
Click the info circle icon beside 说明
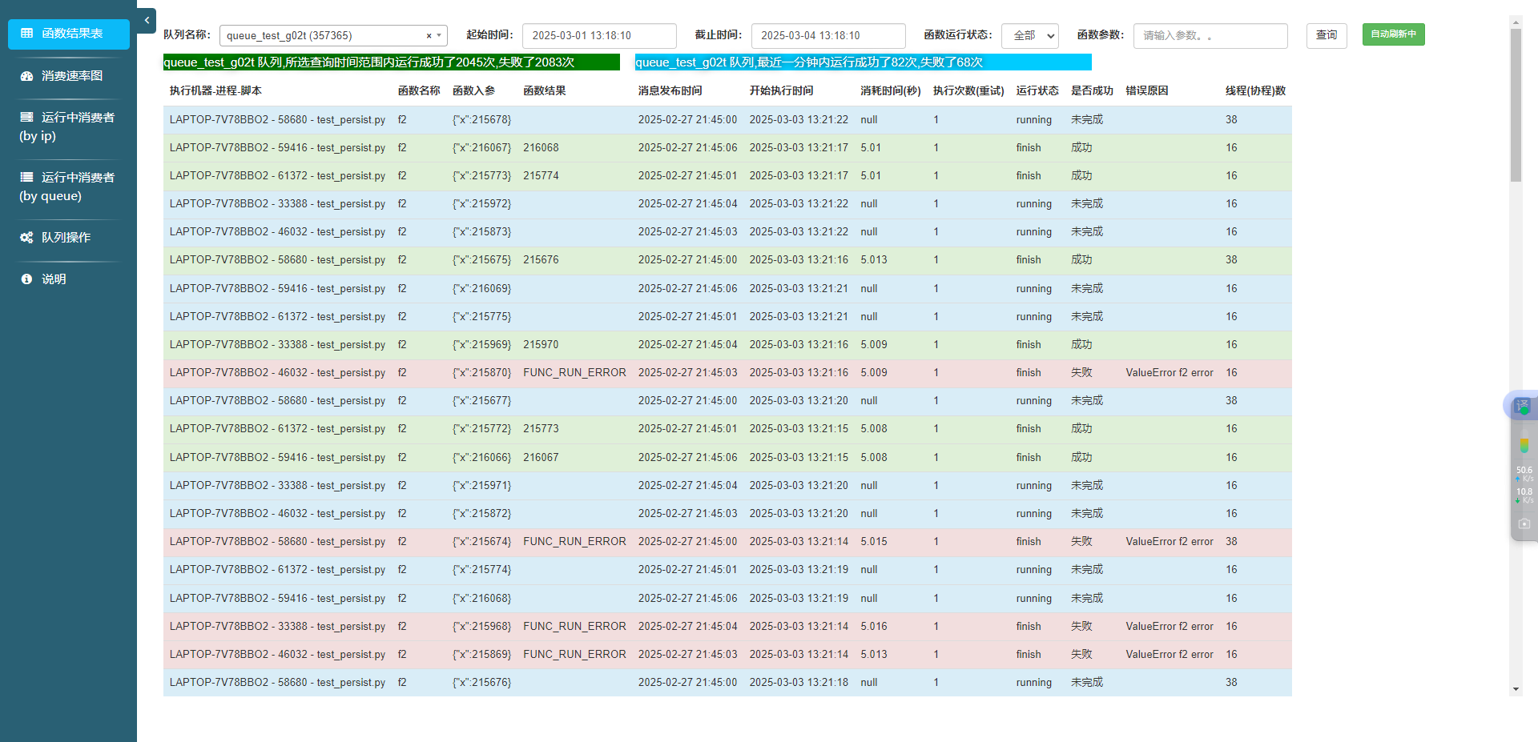[x=27, y=279]
